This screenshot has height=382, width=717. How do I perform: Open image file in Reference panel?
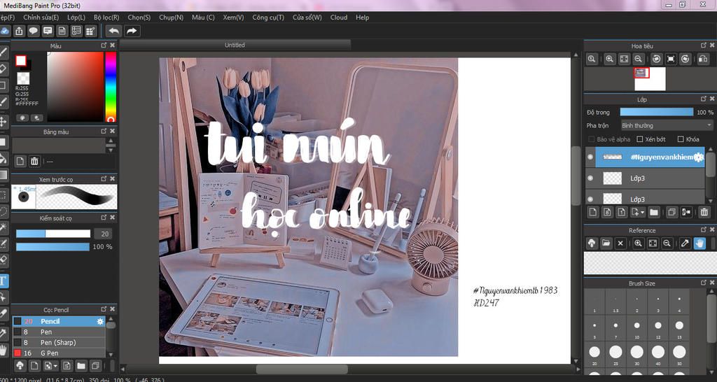[x=606, y=243]
